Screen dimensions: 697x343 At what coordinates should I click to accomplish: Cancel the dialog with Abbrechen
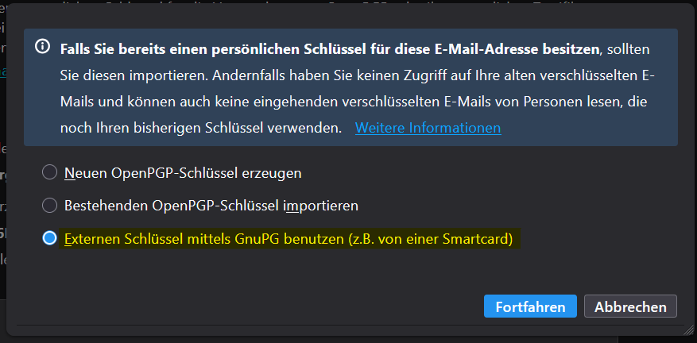coord(630,307)
